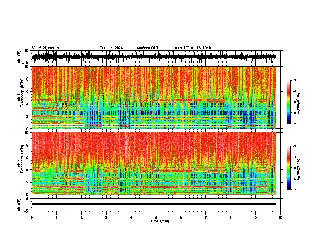Click the "ch.1(V)" waveform axis label
This screenshot has width=316, height=244.
(19, 57)
